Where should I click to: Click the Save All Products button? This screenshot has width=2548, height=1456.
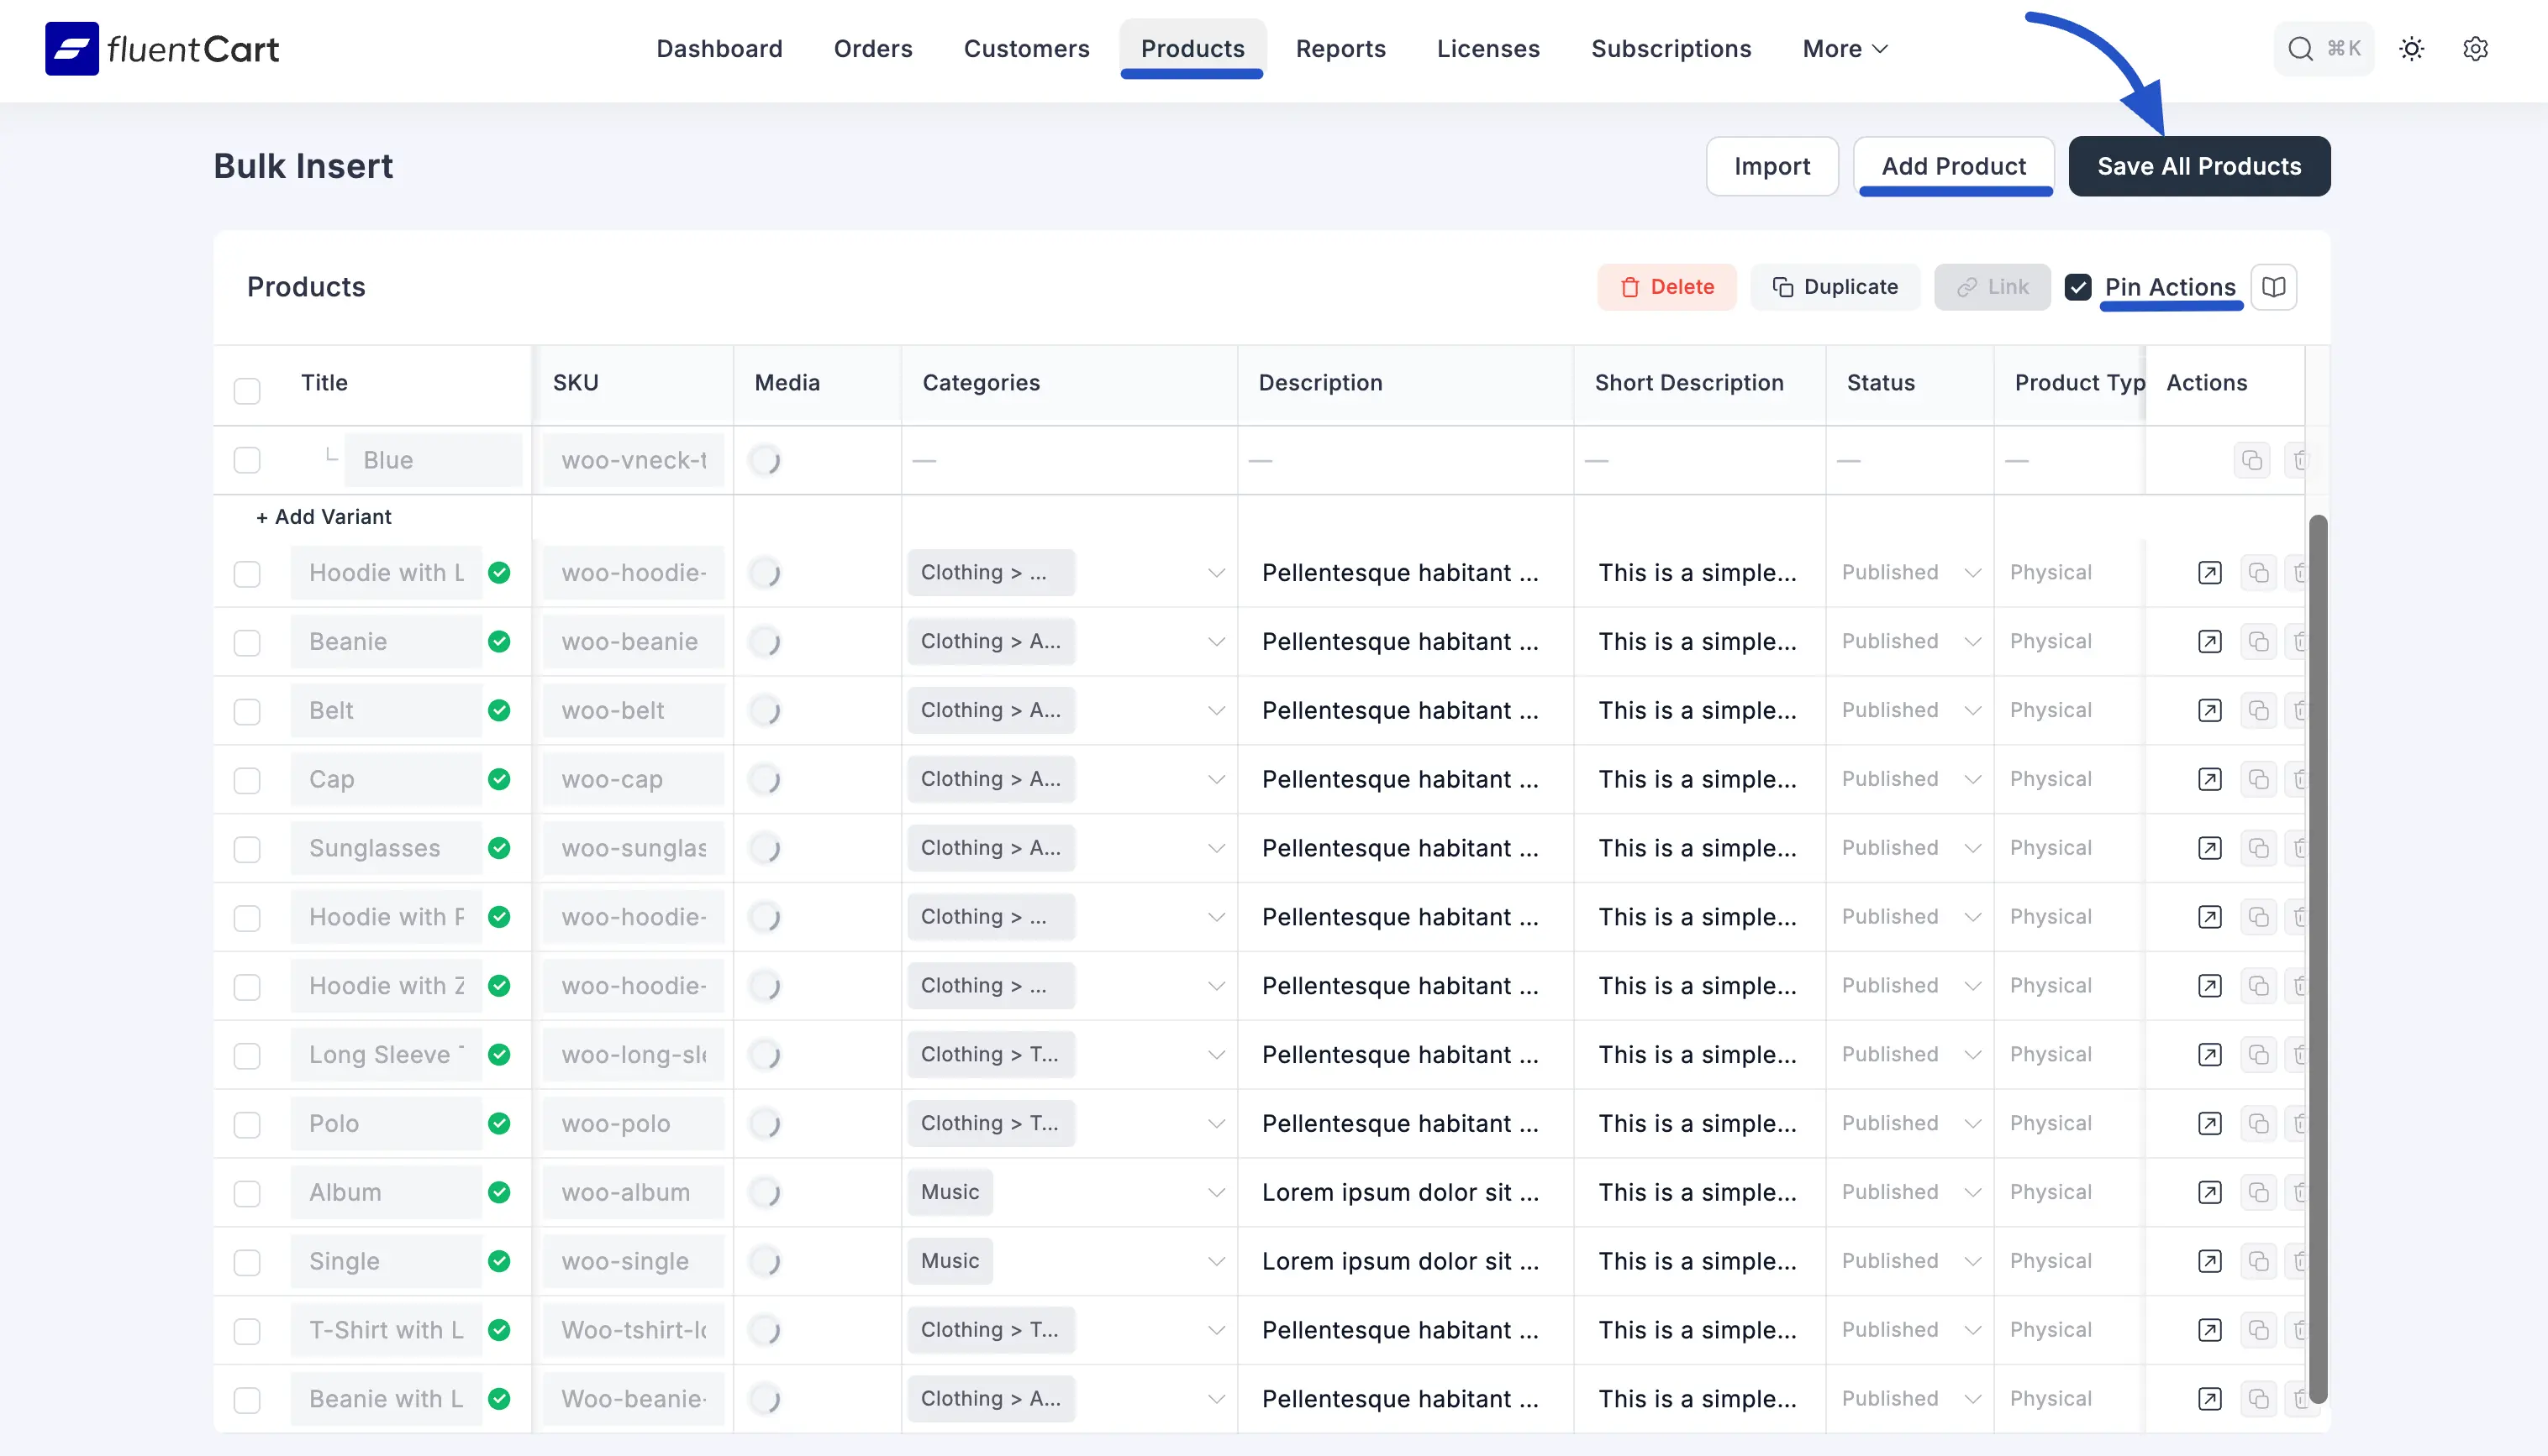pyautogui.click(x=2198, y=166)
